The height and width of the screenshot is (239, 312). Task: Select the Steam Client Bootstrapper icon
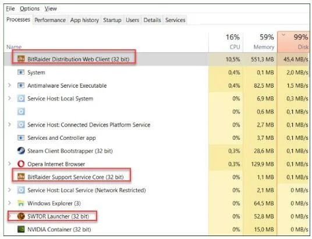pyautogui.click(x=21, y=151)
